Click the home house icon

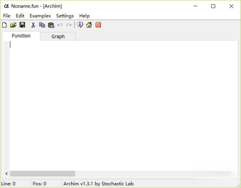click(89, 25)
